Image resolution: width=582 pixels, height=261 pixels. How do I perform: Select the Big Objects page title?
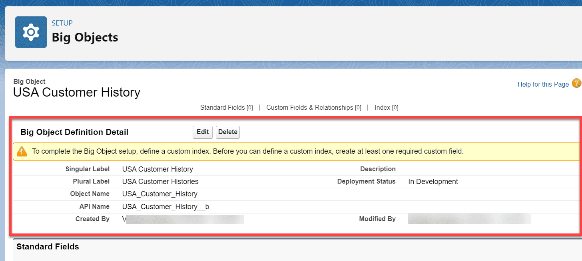pos(85,37)
